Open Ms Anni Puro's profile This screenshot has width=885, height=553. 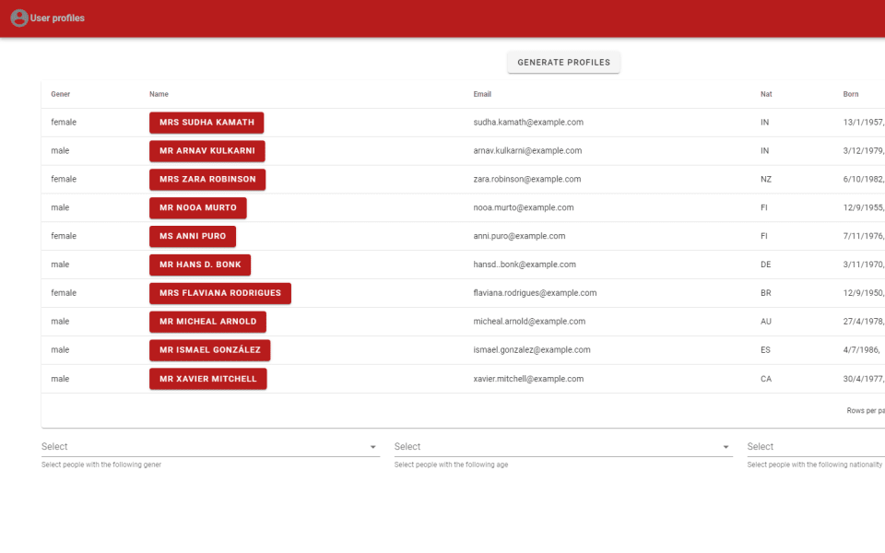(193, 236)
